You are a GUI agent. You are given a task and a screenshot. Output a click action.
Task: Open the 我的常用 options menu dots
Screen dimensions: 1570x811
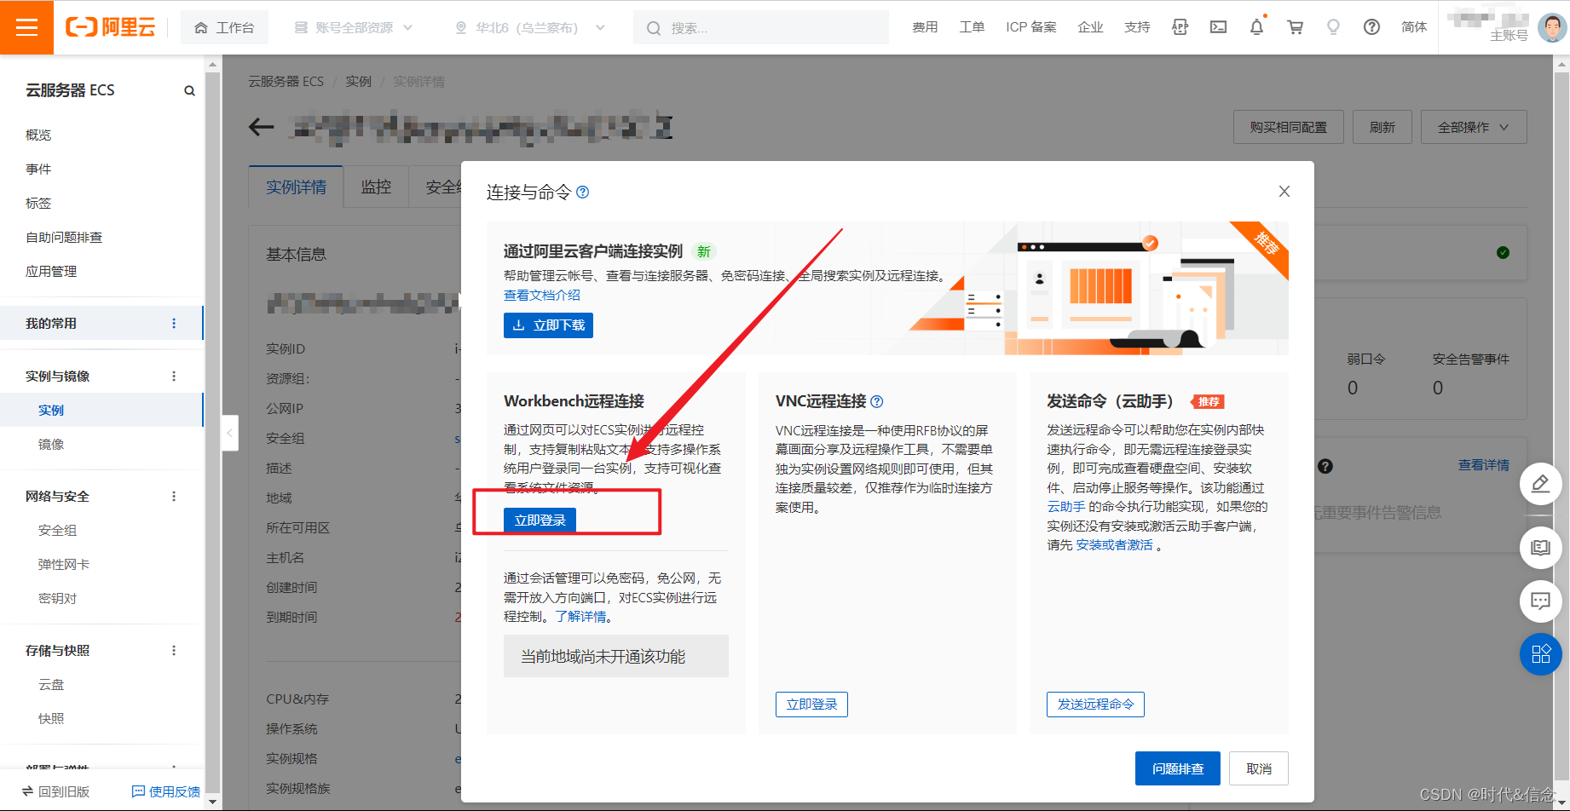[x=174, y=323]
